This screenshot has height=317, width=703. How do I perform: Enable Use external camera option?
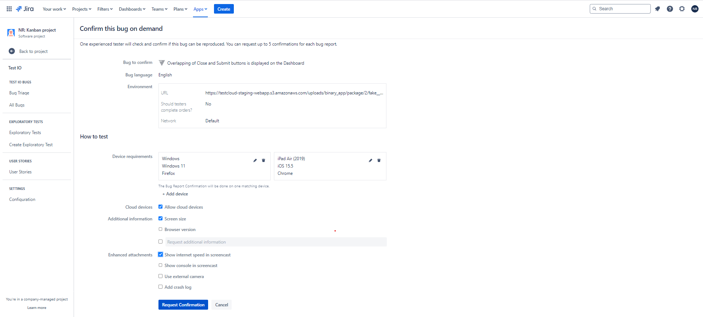160,276
